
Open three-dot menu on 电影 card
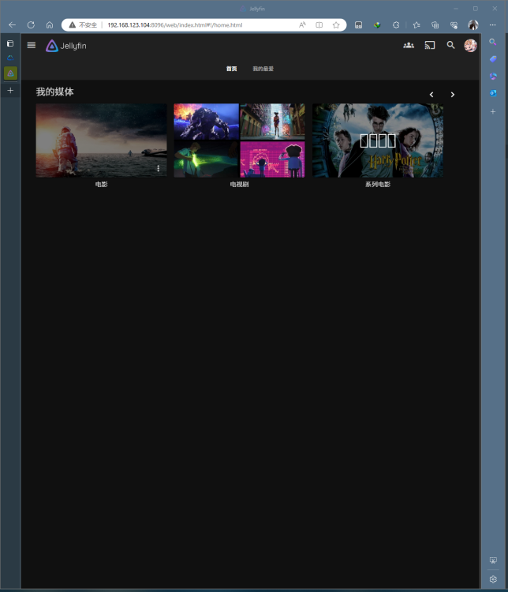pyautogui.click(x=158, y=168)
